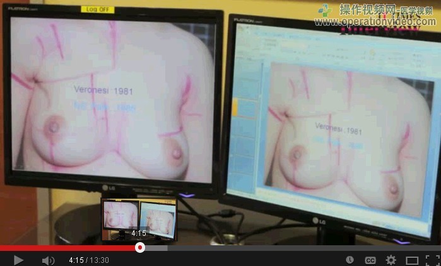441x266 pixels.
Task: Open the settings gear menu
Action: tap(391, 260)
